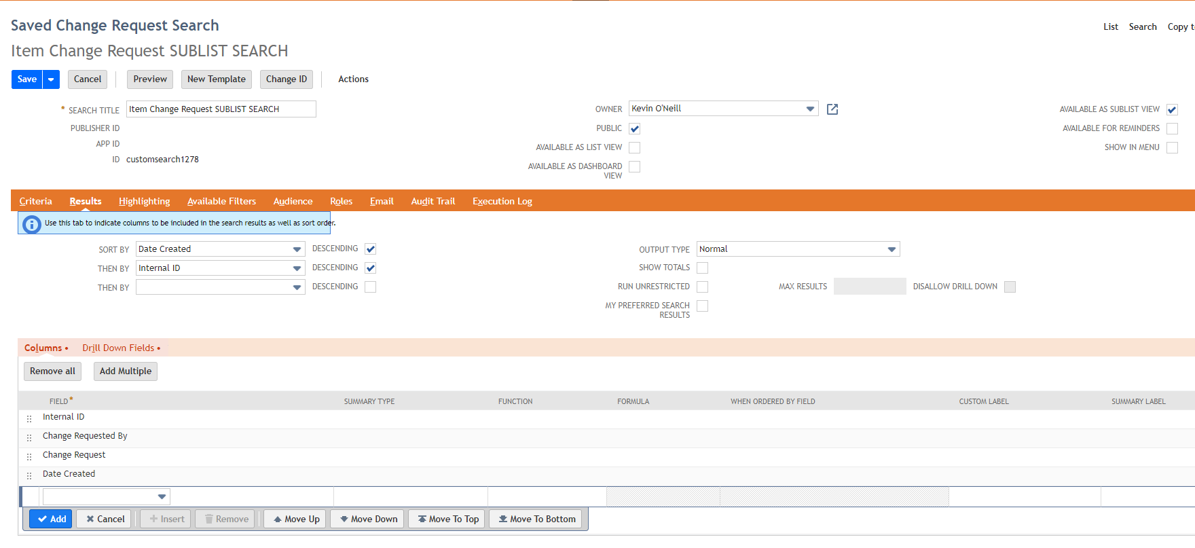Switch to the Highlighting tab
The height and width of the screenshot is (548, 1195).
pyautogui.click(x=145, y=202)
